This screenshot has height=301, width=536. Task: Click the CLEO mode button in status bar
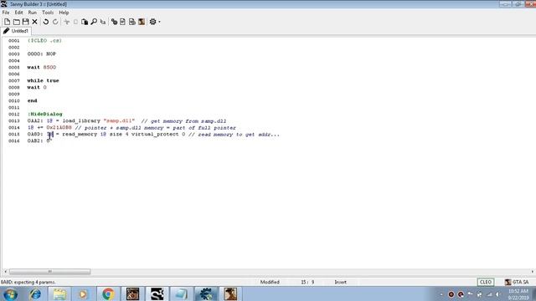coord(486,282)
